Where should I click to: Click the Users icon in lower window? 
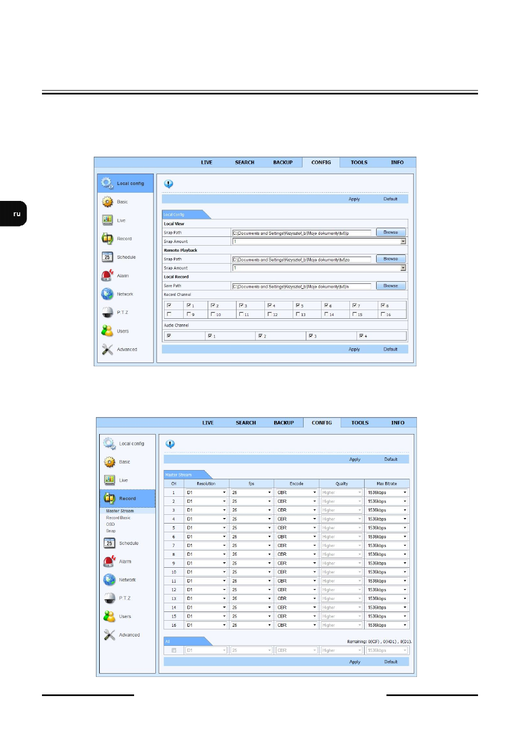(x=110, y=616)
